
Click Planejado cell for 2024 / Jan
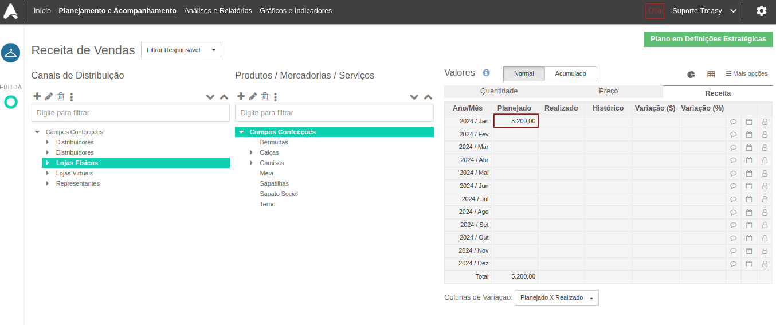[x=516, y=121]
